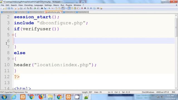Click the vertical scrollbar up arrow
The height and width of the screenshot is (100, 178).
(x=176, y=15)
